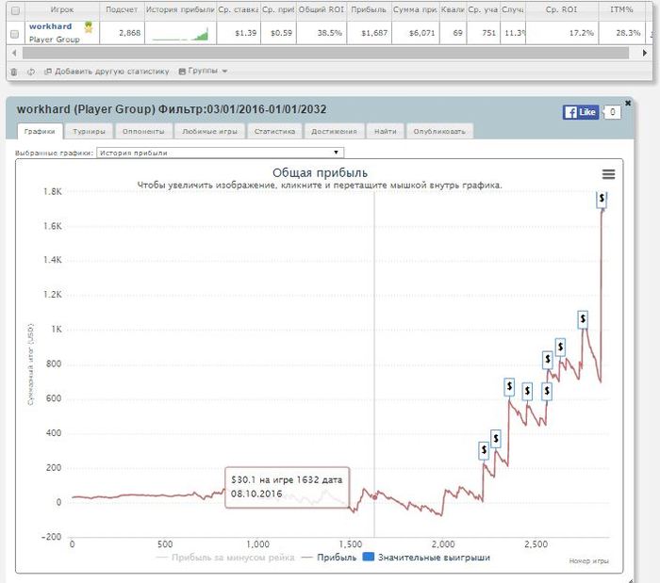Sort by the ITM% column header
660x583 pixels.
(621, 9)
